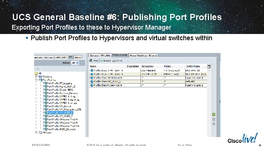Click the 'default$' switch name cell
The image size is (264, 148).
point(196,81)
